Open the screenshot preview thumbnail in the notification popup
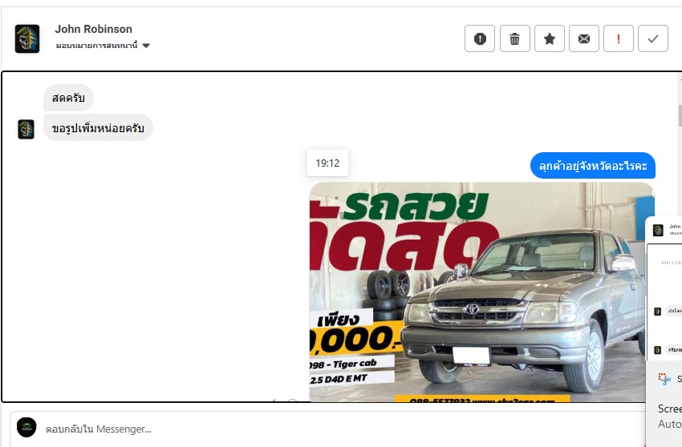Viewport: 682px width, 447px height. point(664,287)
